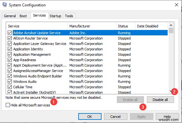
Task: Toggle Windows Audio service checkbox
Action: click(10, 82)
